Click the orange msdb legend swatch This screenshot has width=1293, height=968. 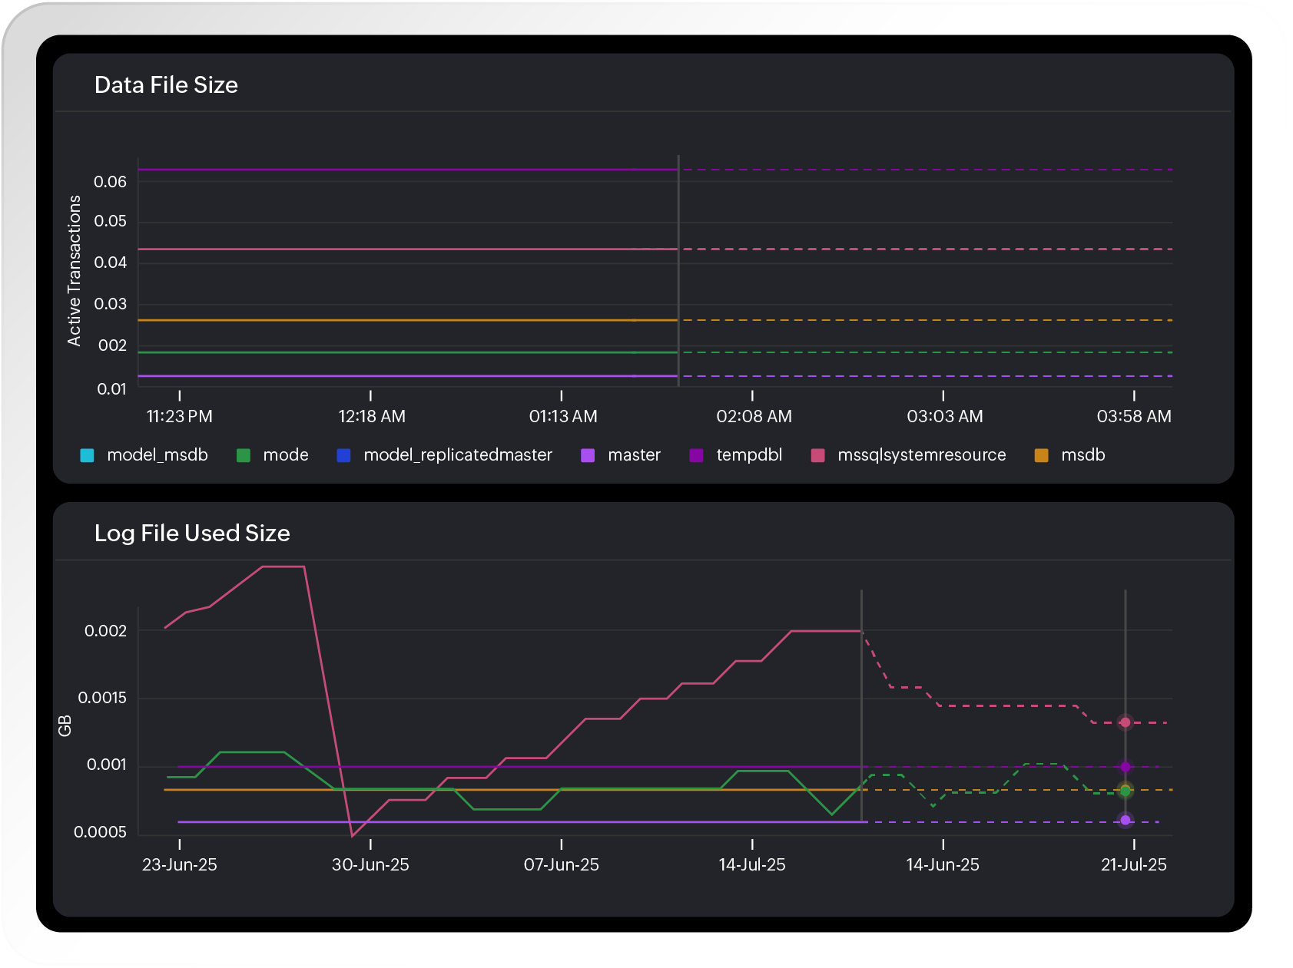(x=1039, y=454)
